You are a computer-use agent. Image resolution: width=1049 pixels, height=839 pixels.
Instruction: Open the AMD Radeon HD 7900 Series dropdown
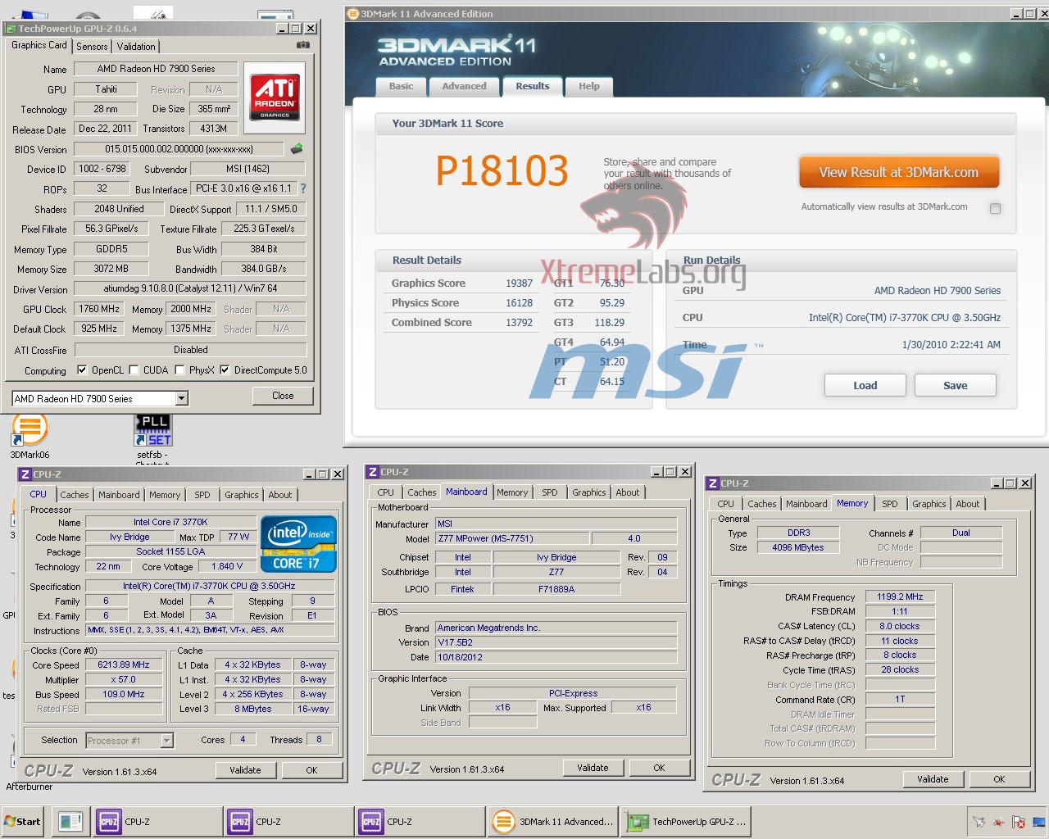(x=181, y=399)
